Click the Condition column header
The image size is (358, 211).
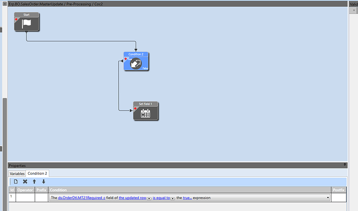pos(190,190)
